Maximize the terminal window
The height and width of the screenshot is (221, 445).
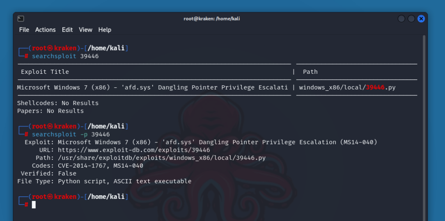(411, 18)
